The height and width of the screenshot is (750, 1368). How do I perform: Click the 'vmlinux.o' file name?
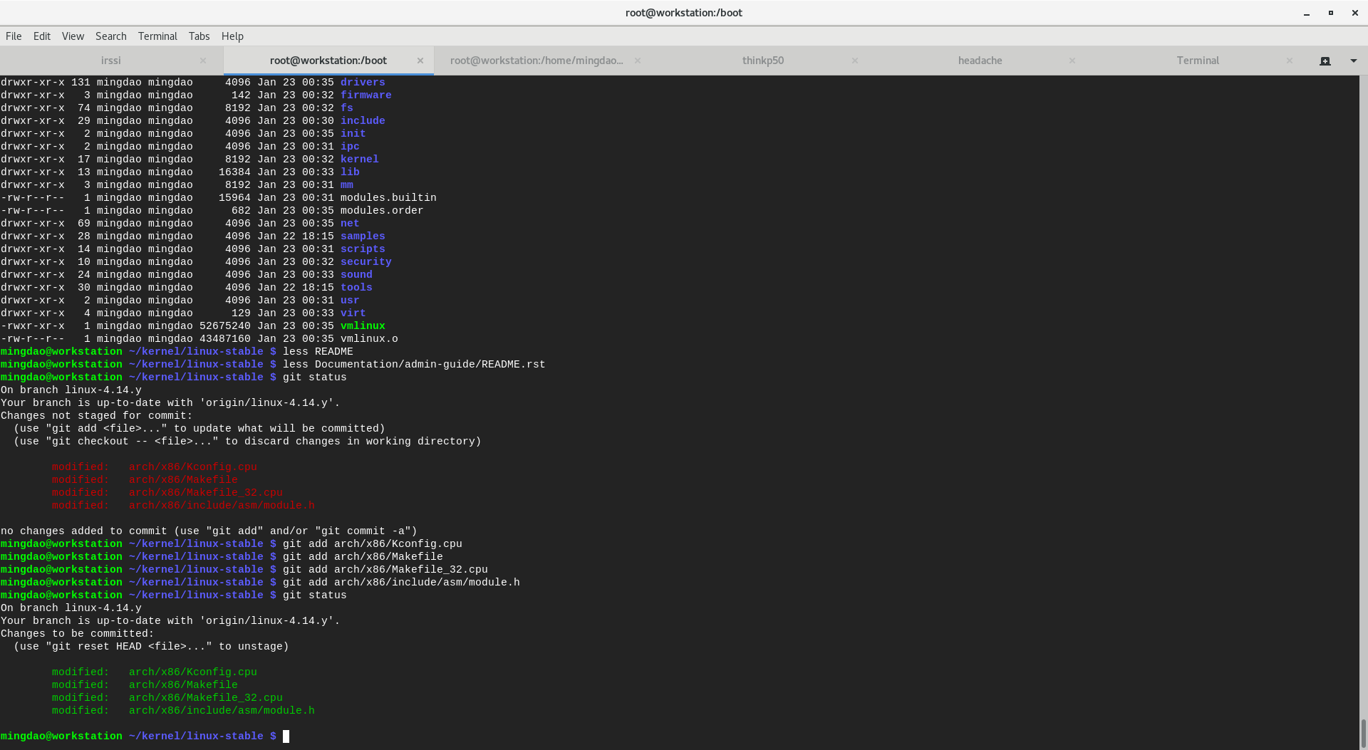point(369,339)
